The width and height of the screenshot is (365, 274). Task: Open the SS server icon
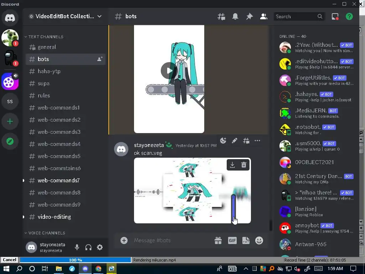[10, 101]
